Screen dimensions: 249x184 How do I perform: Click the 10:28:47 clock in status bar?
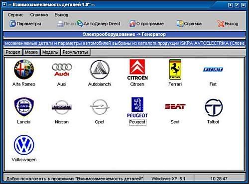pyautogui.click(x=219, y=179)
